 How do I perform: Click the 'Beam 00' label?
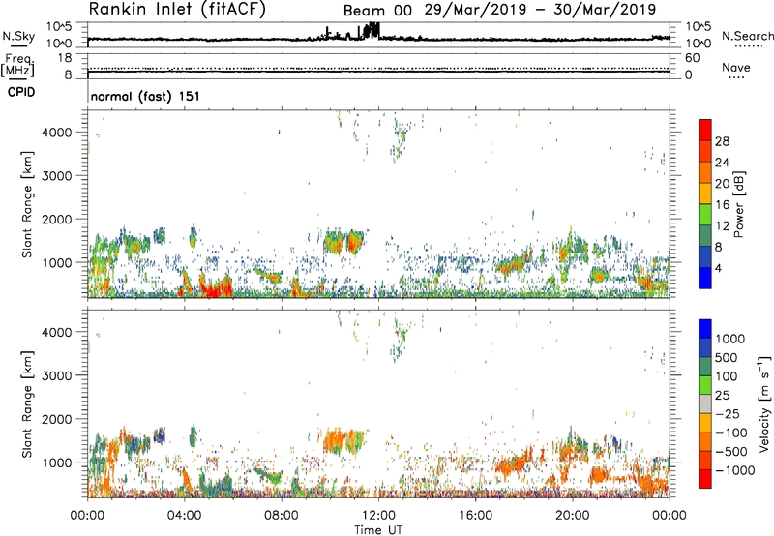click(x=377, y=11)
